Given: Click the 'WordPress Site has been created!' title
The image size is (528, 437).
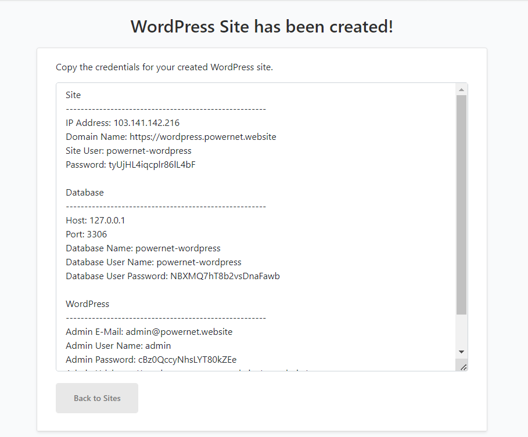Looking at the screenshot, I should pyautogui.click(x=261, y=27).
